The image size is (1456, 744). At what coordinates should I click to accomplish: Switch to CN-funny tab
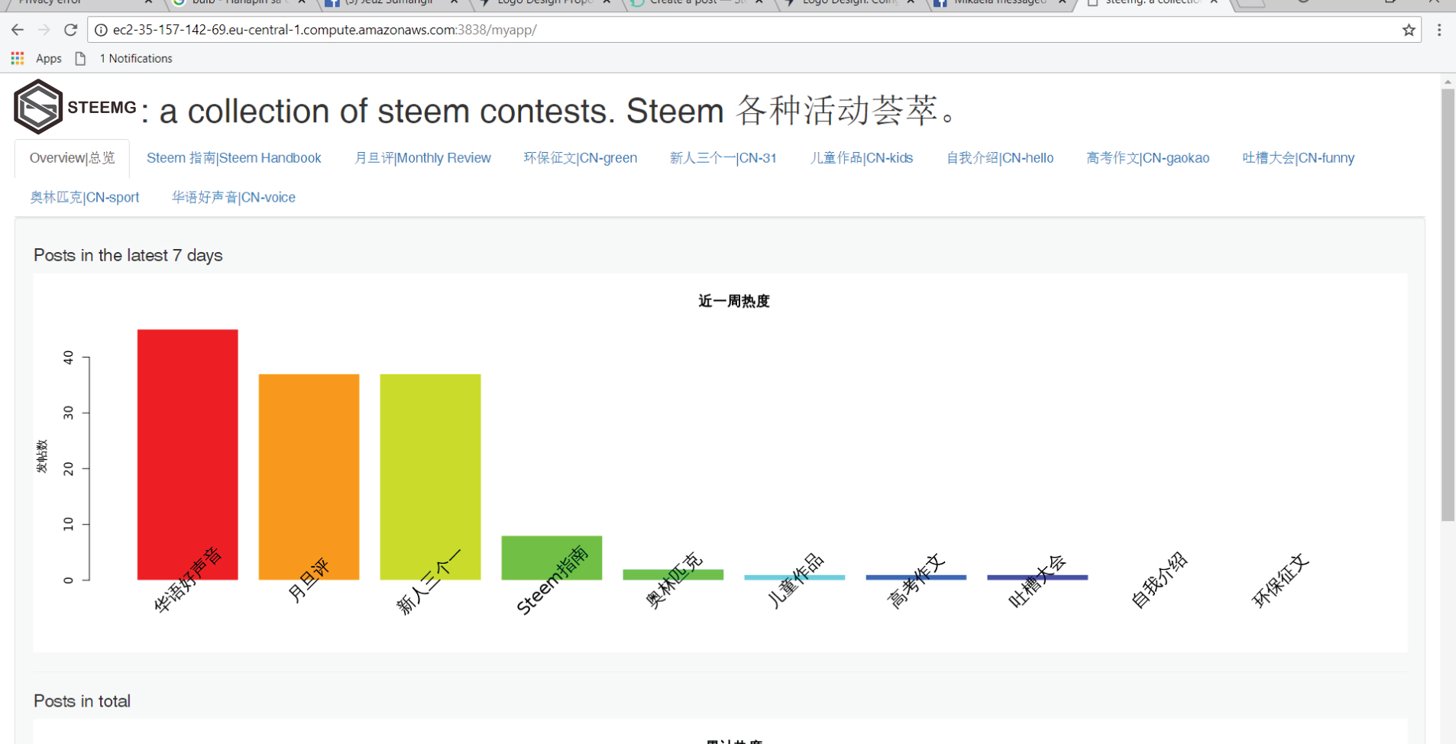pos(1298,158)
